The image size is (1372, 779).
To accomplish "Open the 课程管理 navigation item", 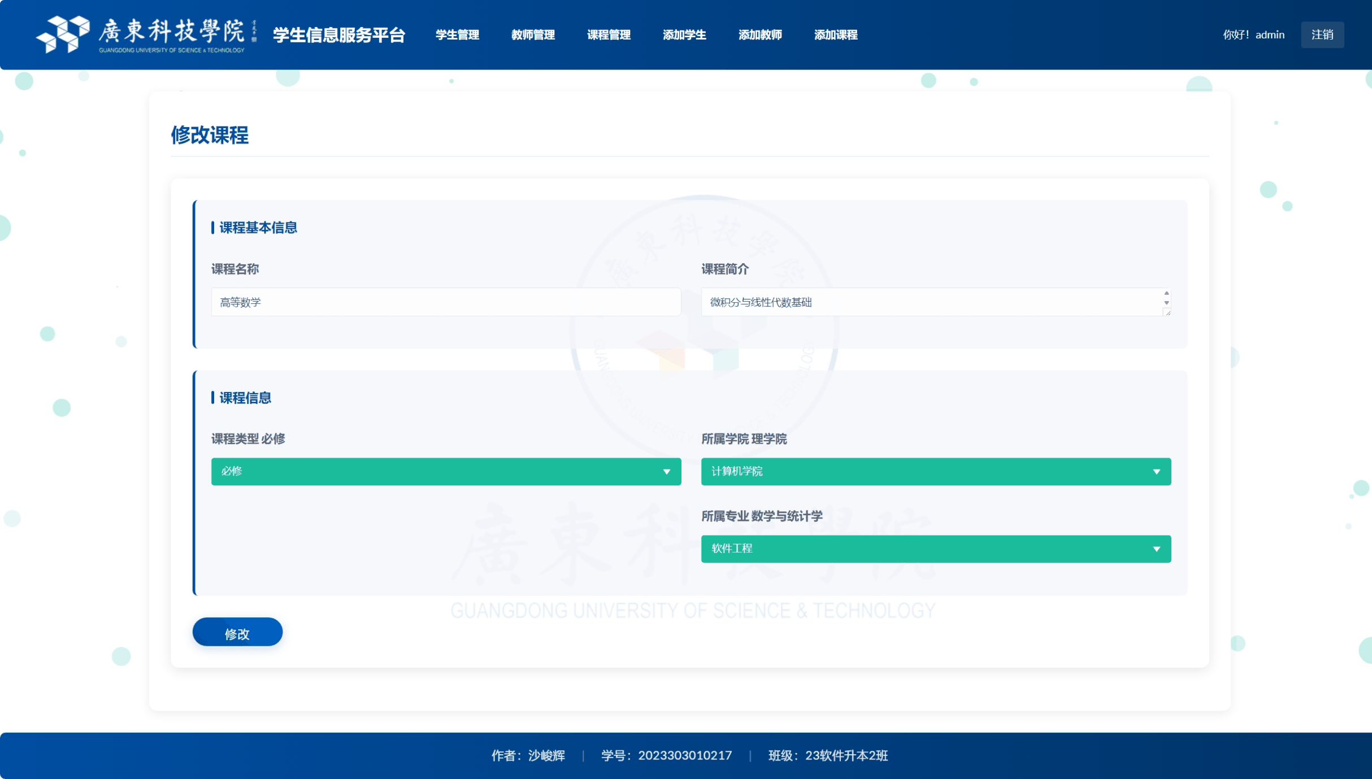I will tap(609, 35).
